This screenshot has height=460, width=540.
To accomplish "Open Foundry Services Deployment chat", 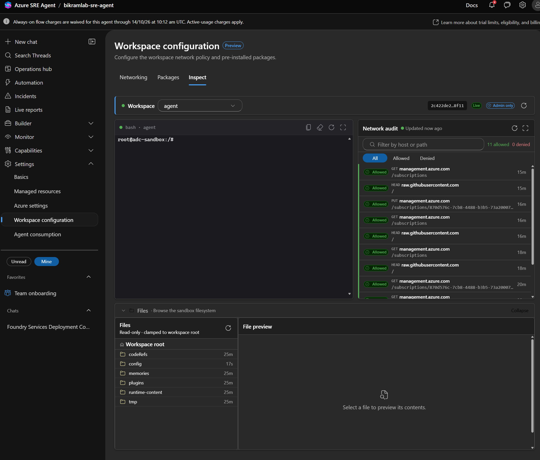I will [48, 327].
